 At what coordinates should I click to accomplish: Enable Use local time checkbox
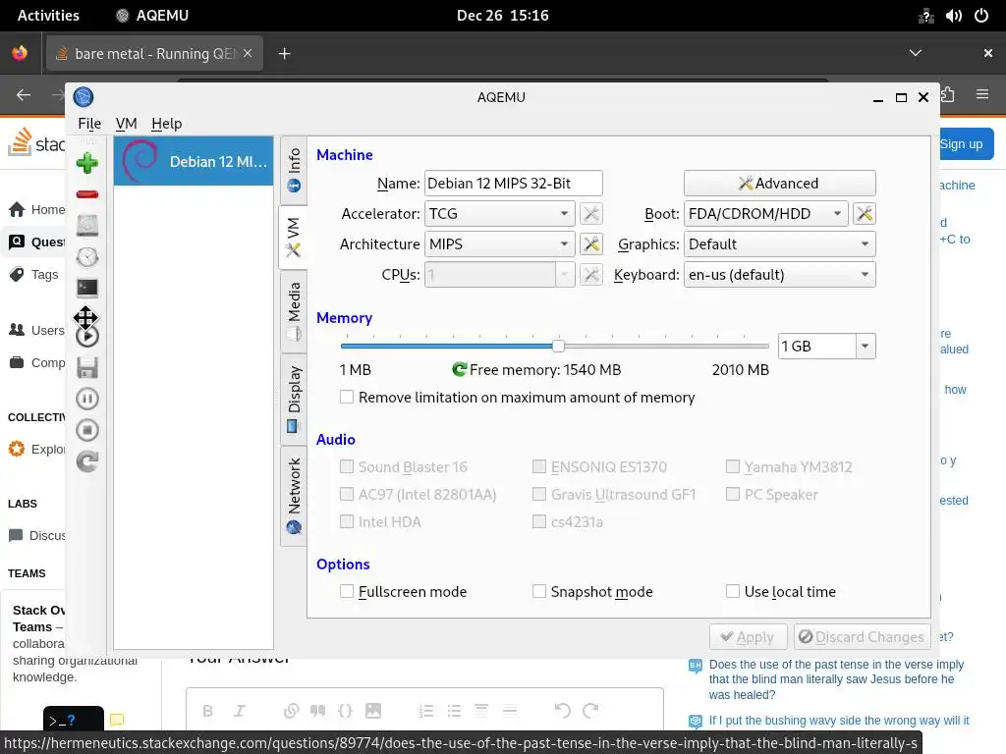point(732,591)
